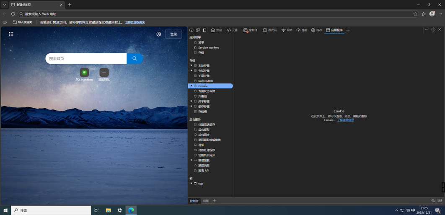Viewport: 445px width, 215px height.
Task: Click the inspect element picker icon
Action: (191, 30)
